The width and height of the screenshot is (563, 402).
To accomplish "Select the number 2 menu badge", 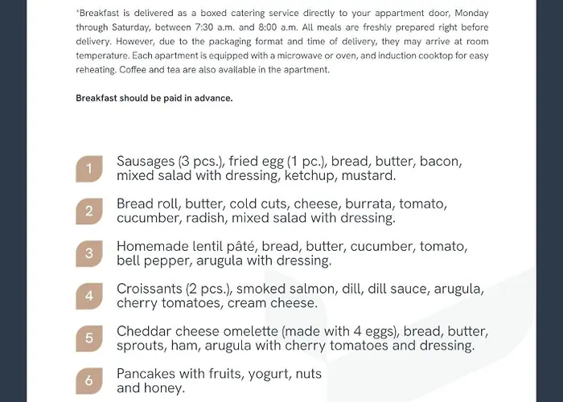I will (89, 211).
